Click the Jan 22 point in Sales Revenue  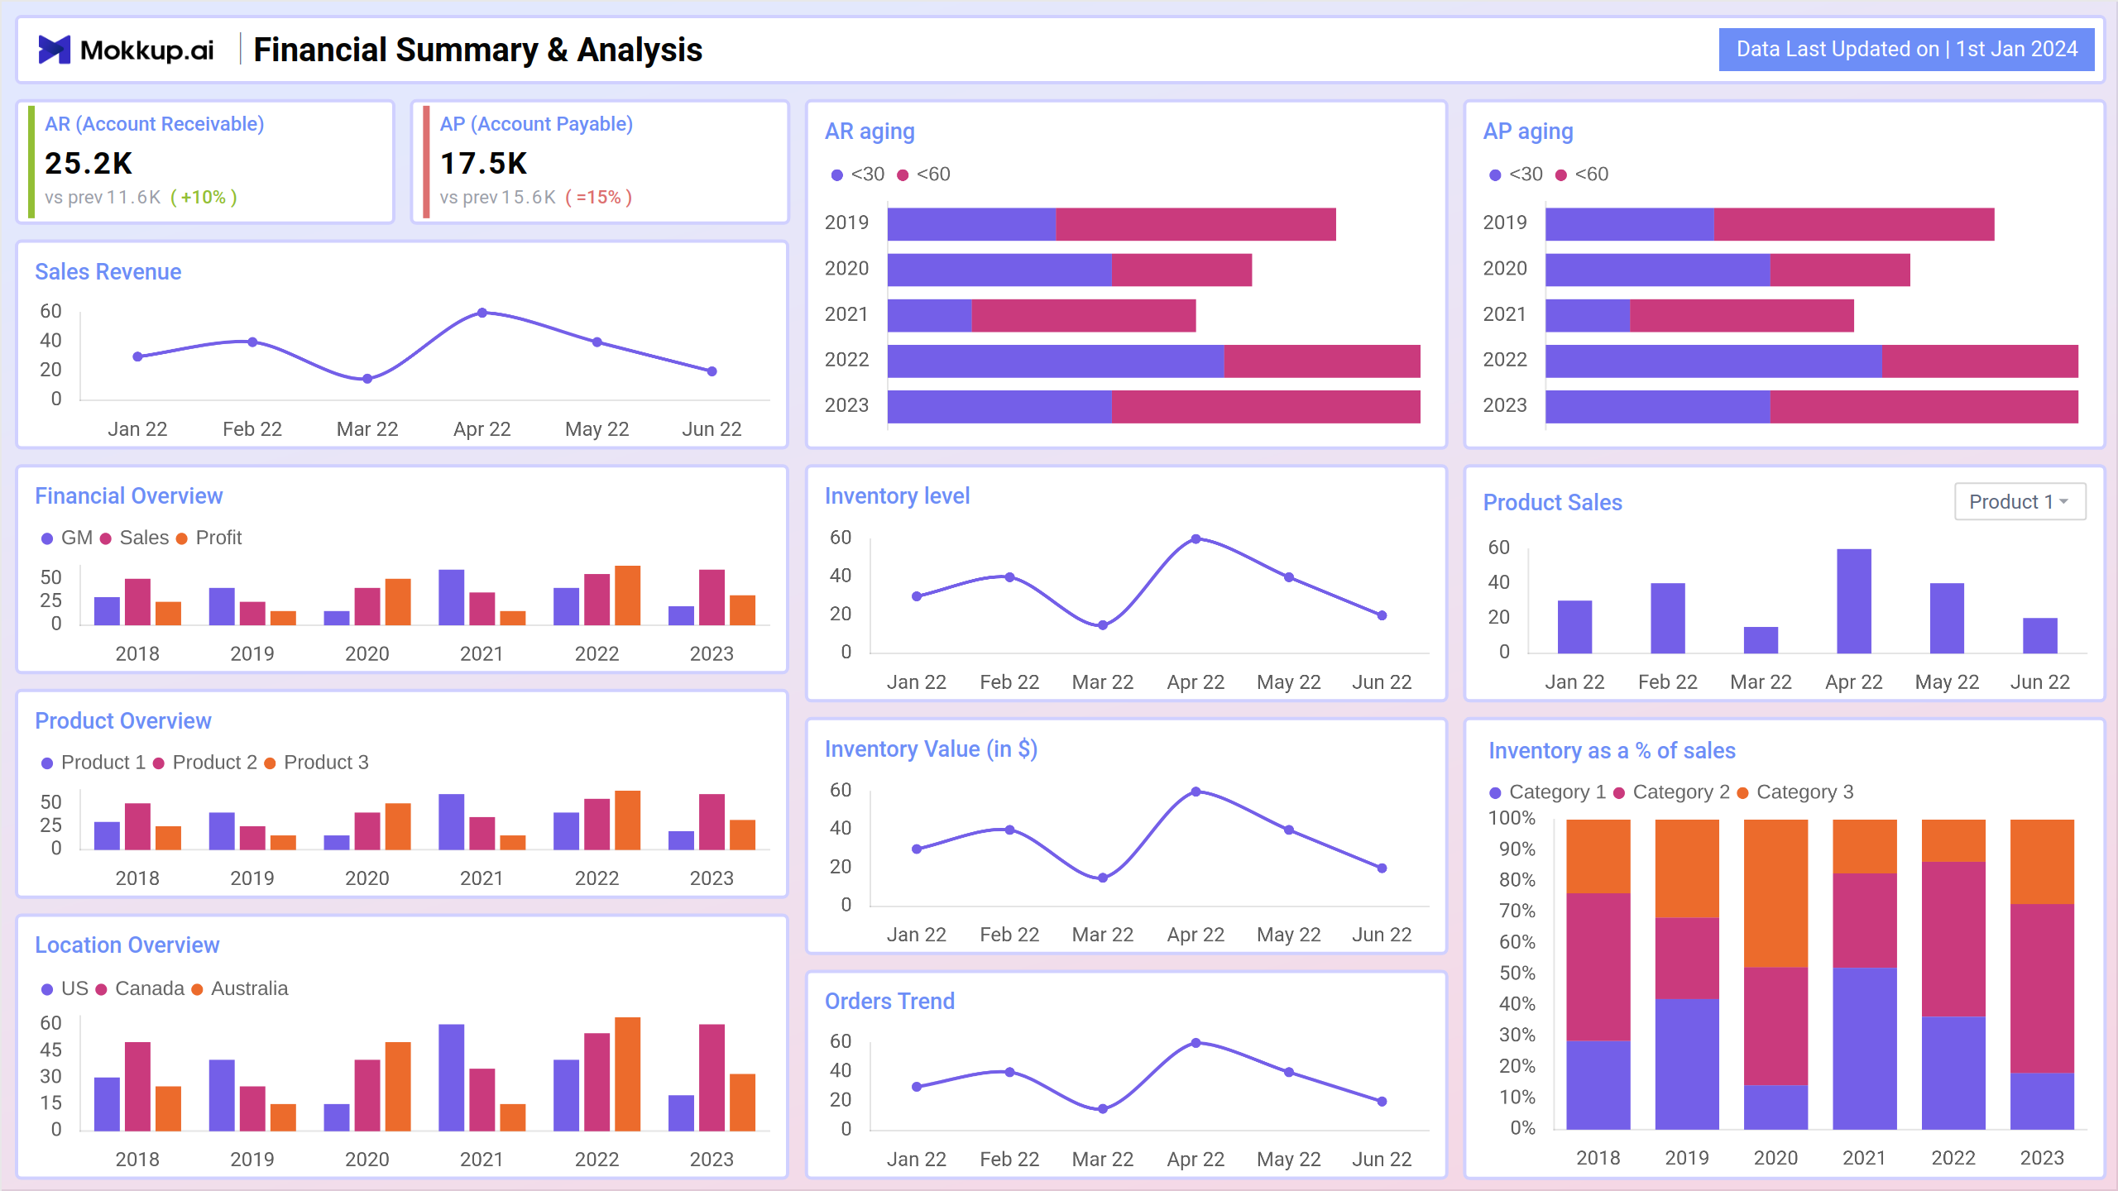pos(137,356)
